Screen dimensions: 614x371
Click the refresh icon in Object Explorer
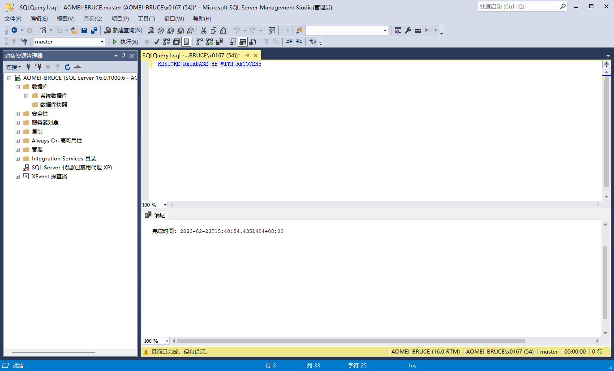68,67
